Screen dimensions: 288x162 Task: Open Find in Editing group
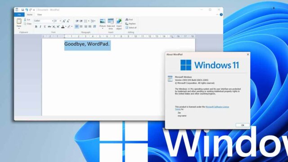pyautogui.click(x=129, y=19)
